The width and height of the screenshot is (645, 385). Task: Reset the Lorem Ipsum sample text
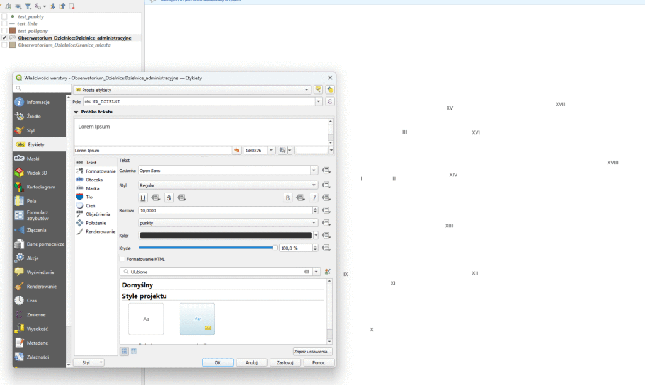237,150
